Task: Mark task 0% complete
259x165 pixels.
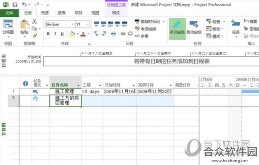Action: tap(97, 24)
